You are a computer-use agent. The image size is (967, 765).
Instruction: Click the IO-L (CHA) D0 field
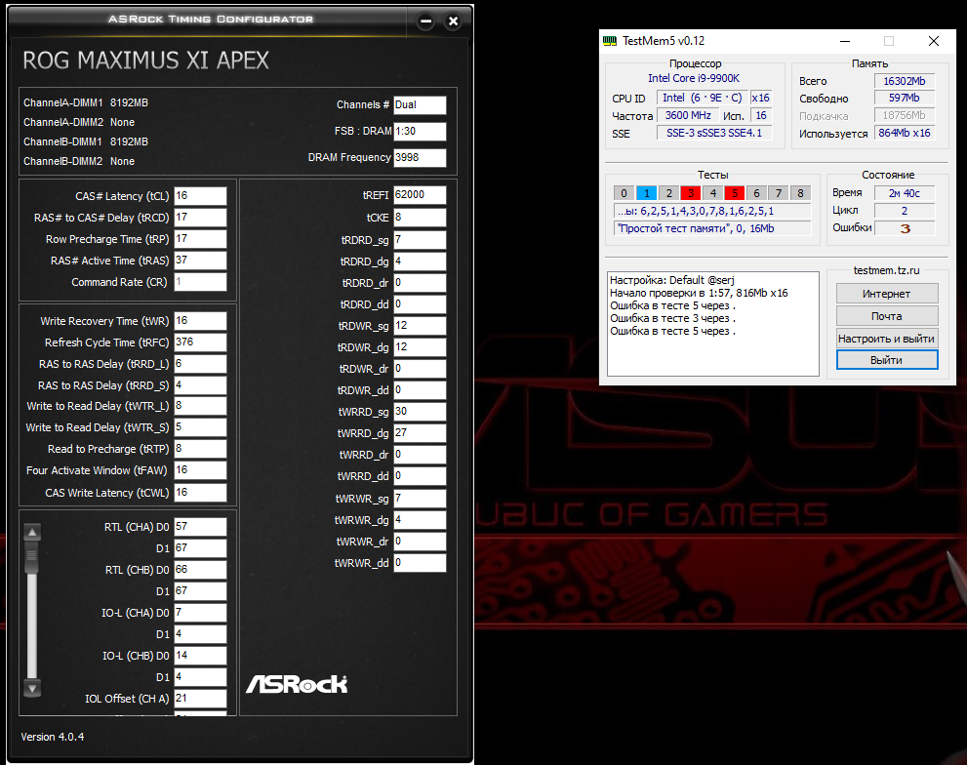point(200,613)
